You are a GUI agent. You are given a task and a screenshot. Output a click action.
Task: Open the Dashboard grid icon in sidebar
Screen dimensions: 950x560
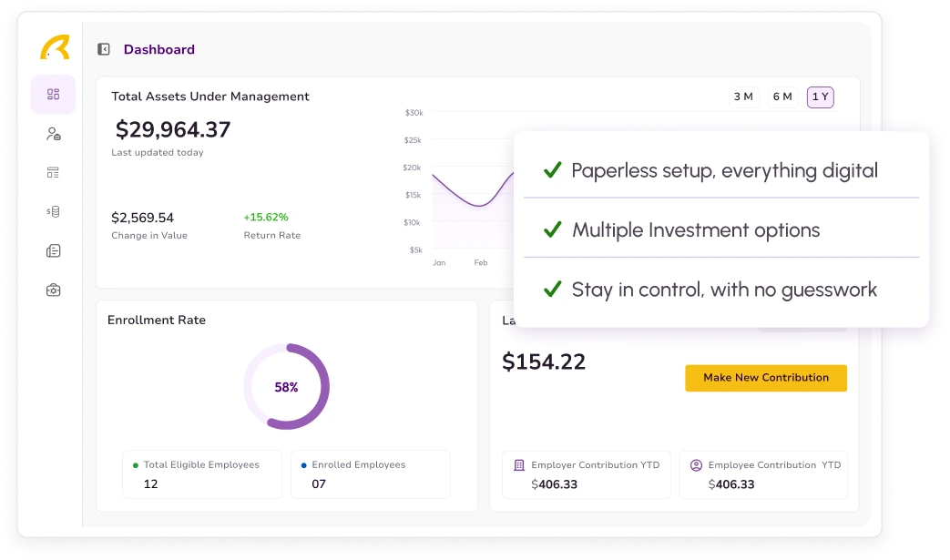tap(53, 94)
